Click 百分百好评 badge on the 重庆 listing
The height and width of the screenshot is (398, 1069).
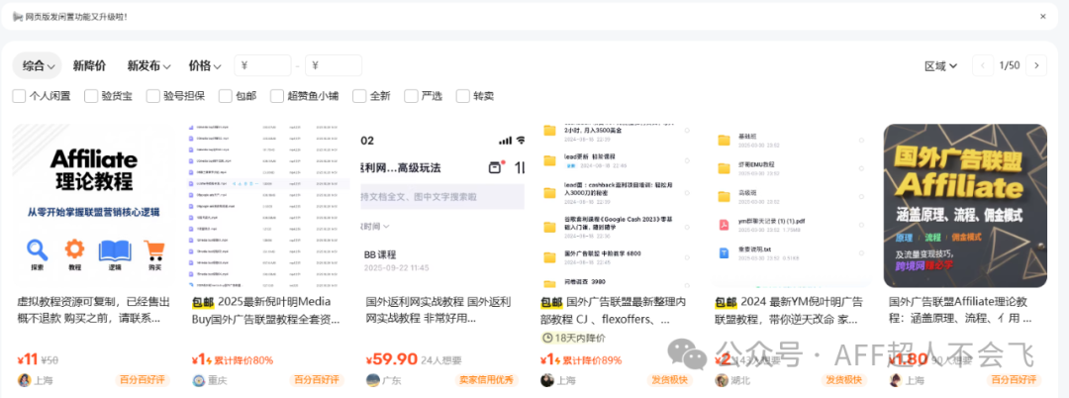coord(317,380)
